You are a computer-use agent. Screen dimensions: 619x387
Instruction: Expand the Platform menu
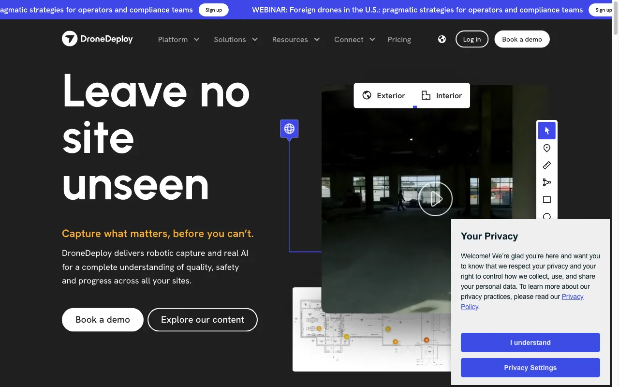[179, 39]
